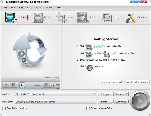Close the VideoGo window
This screenshot has height=116, width=151.
tap(144, 2)
